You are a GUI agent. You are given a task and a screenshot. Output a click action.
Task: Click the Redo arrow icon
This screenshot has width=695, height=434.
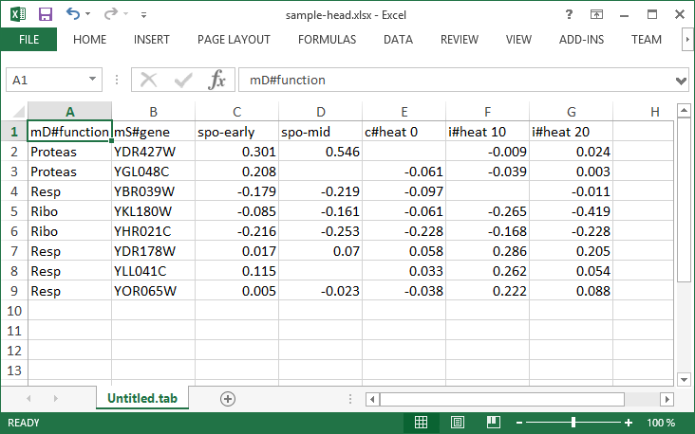(111, 15)
